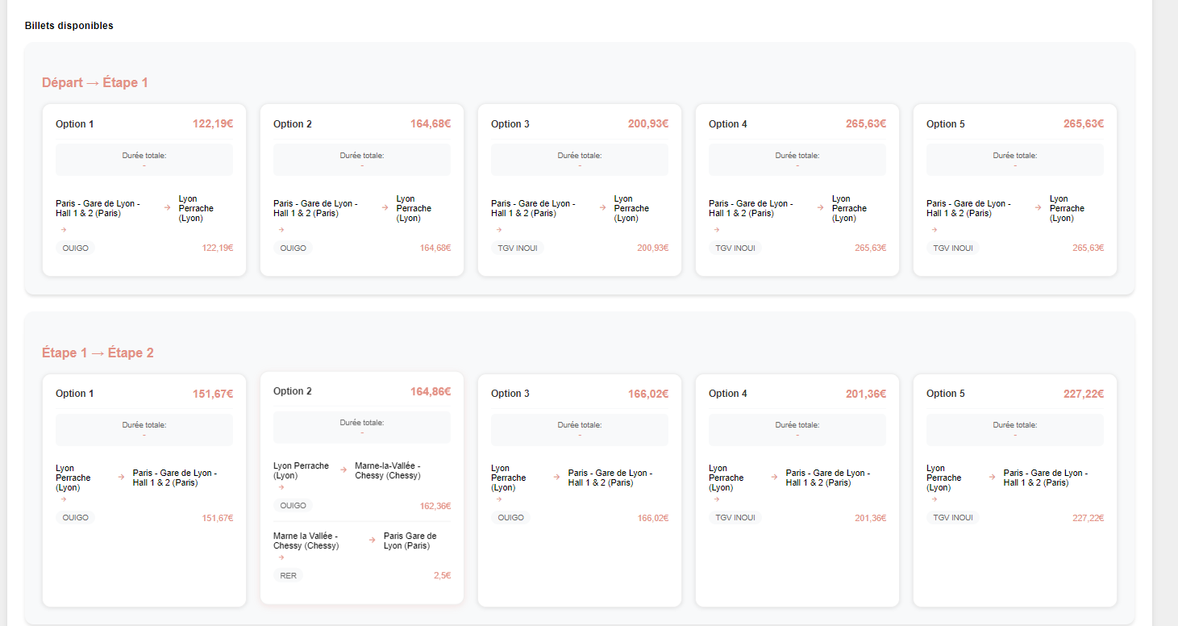Click TGV INOUI badge in the 227,22€ card
This screenshot has height=626, width=1178.
[953, 518]
